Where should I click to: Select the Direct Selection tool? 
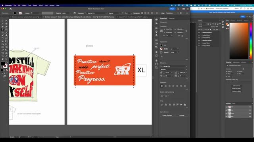click(x=6, y=21)
